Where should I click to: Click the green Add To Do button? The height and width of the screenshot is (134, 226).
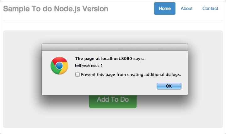[x=113, y=100]
